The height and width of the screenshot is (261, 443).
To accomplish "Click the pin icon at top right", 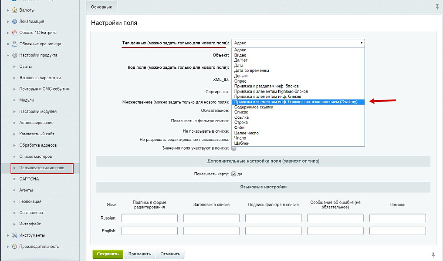I will coord(437,7).
